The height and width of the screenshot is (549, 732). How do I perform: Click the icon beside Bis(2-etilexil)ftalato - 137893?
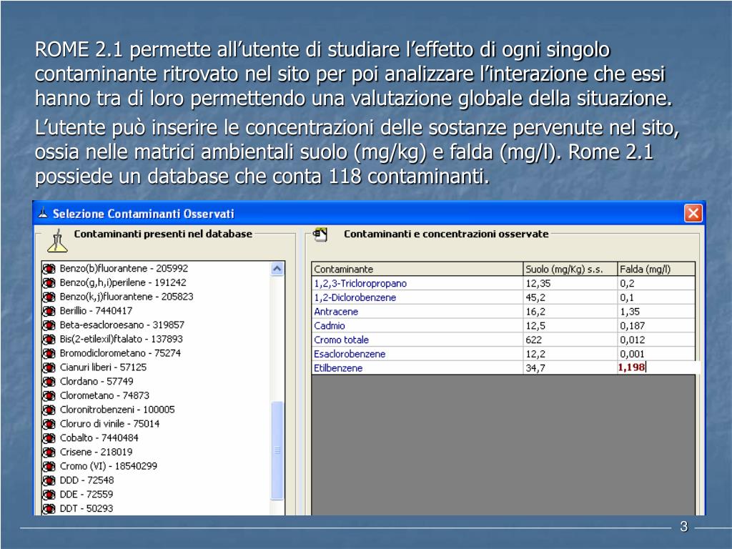tap(49, 340)
